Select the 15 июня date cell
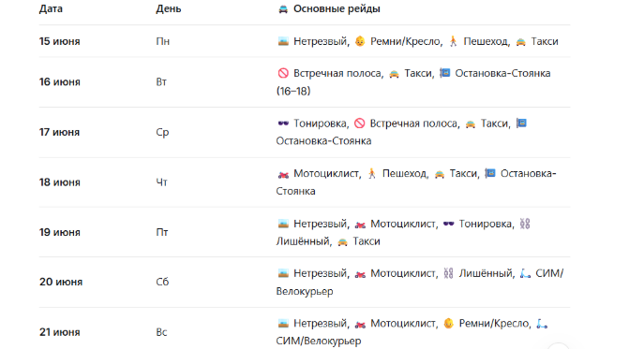 [x=59, y=41]
